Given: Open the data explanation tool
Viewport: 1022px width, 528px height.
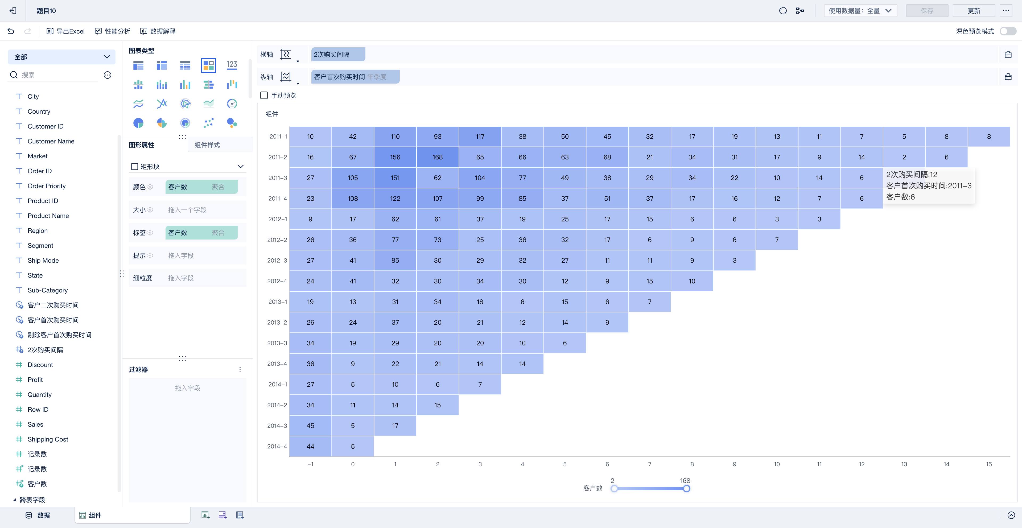Looking at the screenshot, I should pos(158,31).
